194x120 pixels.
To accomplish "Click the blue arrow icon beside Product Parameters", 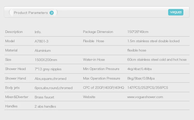I will coord(52,13).
